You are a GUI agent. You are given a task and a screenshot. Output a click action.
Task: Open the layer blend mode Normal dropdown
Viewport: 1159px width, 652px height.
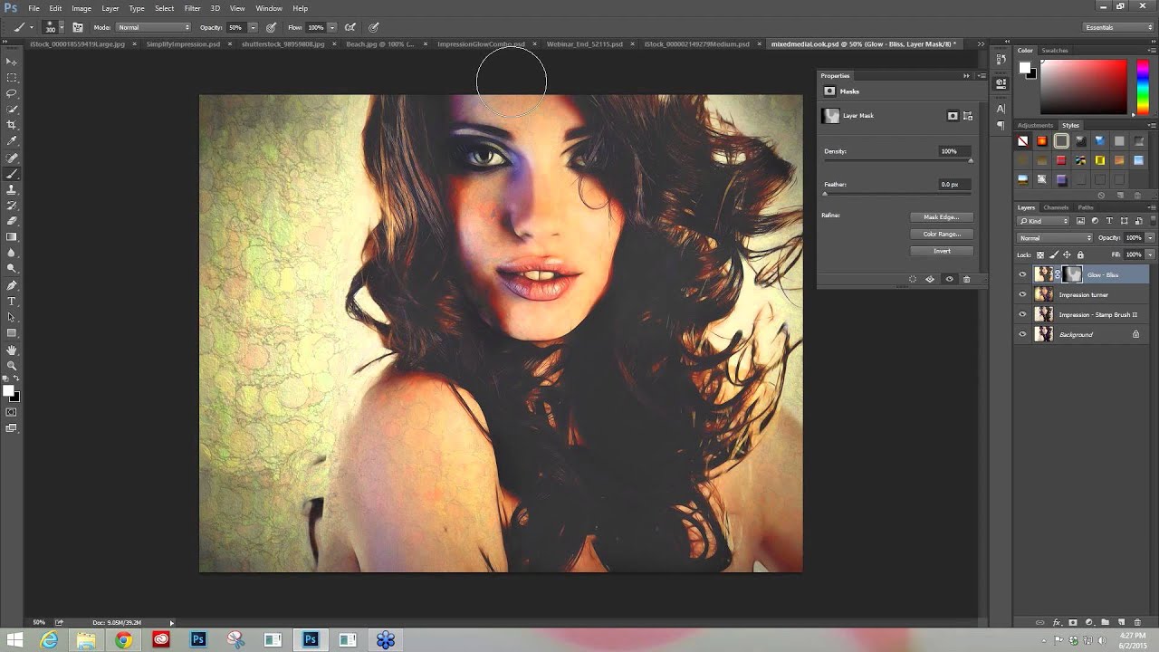coord(1055,237)
